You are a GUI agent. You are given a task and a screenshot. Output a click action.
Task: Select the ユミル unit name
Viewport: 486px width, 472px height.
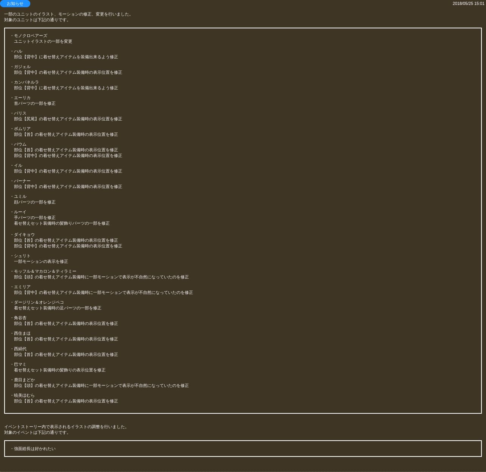pyautogui.click(x=20, y=197)
